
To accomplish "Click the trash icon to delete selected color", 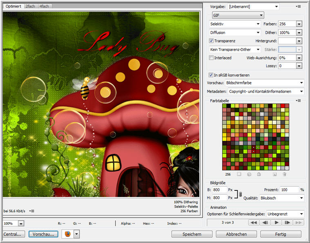I will [x=285, y=174].
